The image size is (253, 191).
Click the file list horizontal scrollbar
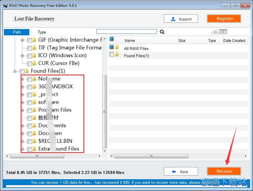(x=151, y=156)
